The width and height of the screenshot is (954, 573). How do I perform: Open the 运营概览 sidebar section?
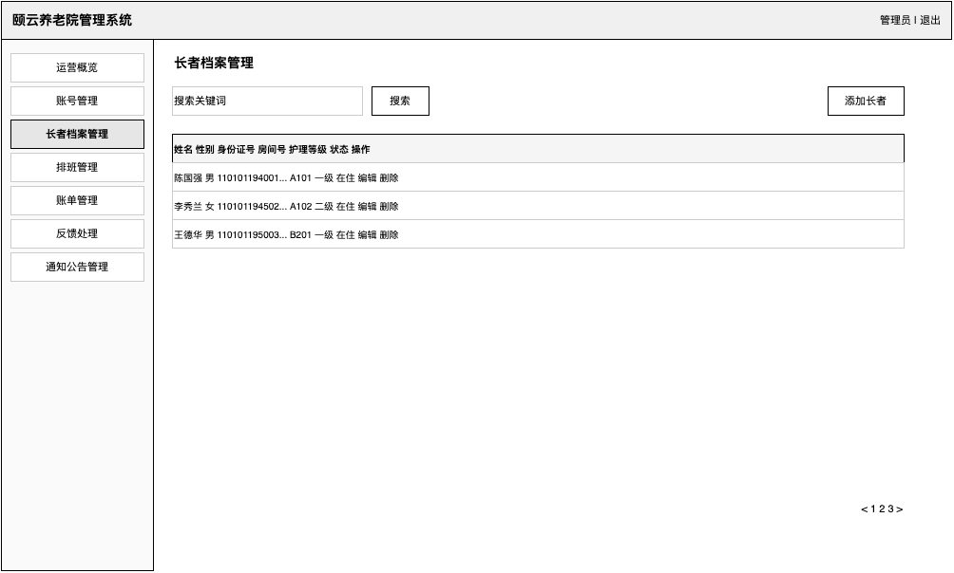point(77,67)
